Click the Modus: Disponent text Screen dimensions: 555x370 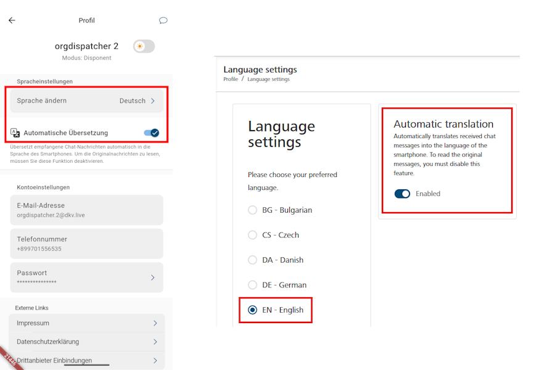[x=87, y=58]
